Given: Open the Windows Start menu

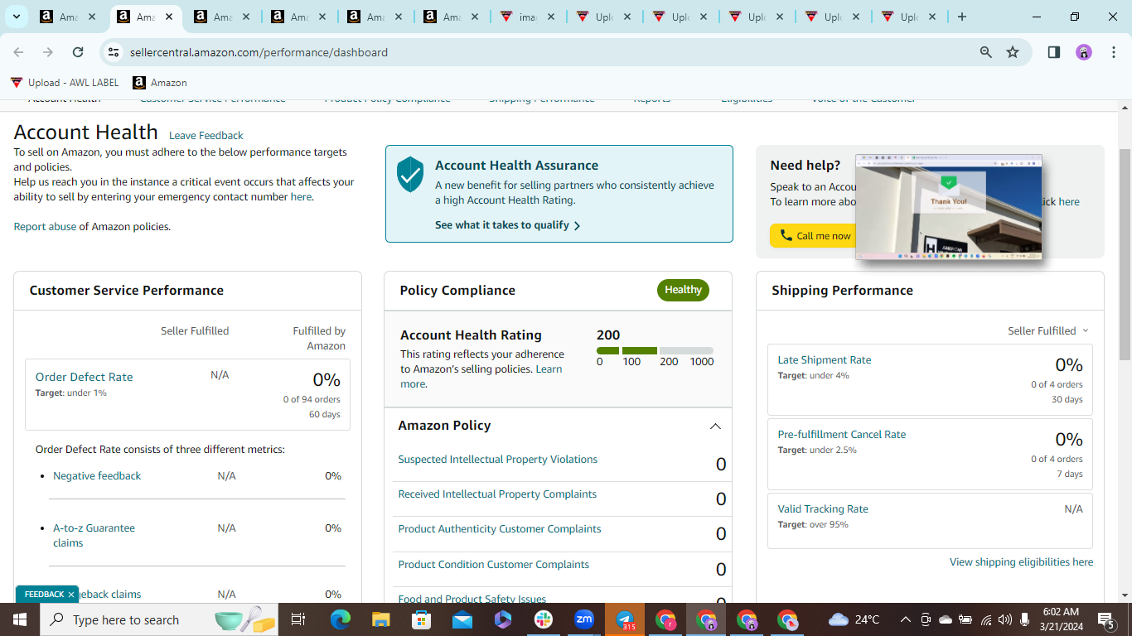Looking at the screenshot, I should 19,619.
